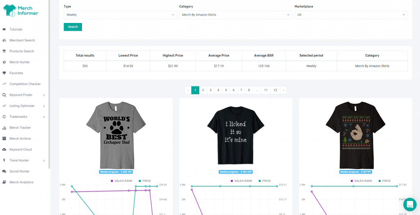Go to Products Search
420x215 pixels.
point(22,51)
